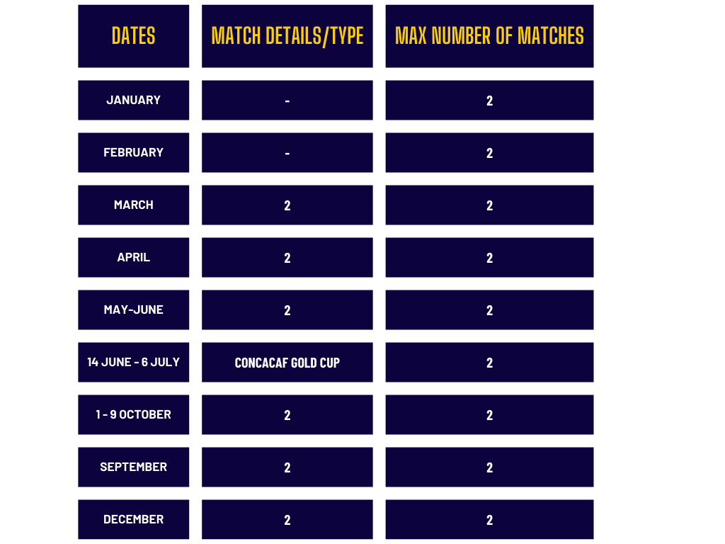Click the FEBRUARY date cell
This screenshot has width=725, height=544.
click(133, 153)
